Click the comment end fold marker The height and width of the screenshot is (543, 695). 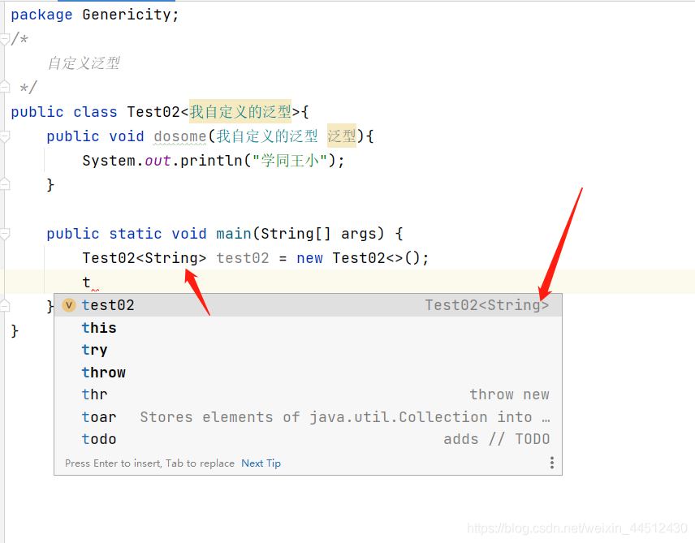[x=4, y=87]
